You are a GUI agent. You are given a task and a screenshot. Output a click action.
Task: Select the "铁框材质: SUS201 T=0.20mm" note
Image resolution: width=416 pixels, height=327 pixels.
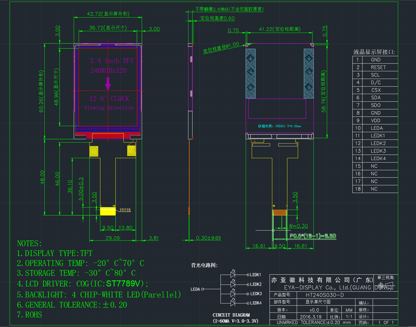pyautogui.click(x=279, y=126)
